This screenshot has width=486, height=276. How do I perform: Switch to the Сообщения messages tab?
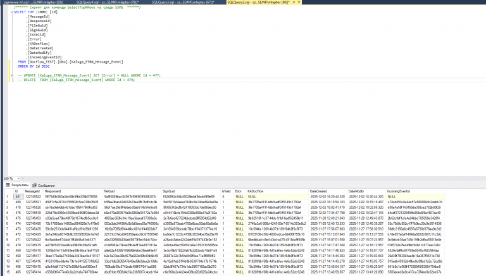44,185
